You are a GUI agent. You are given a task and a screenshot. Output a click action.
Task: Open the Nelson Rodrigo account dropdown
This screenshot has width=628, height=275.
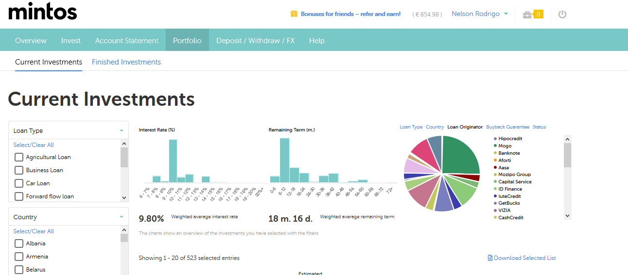point(480,14)
